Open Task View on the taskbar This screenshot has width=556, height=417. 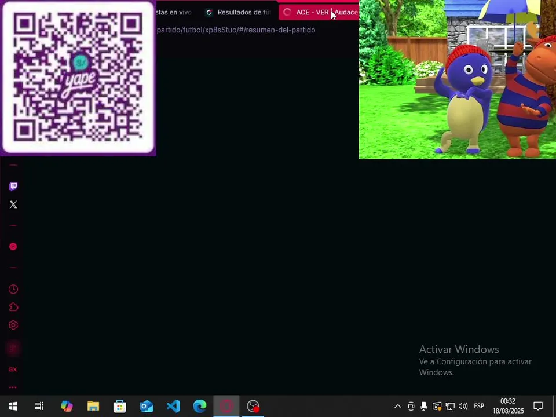point(39,406)
